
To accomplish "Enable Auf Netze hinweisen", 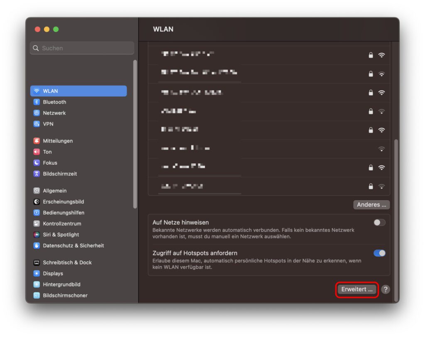I will click(379, 223).
